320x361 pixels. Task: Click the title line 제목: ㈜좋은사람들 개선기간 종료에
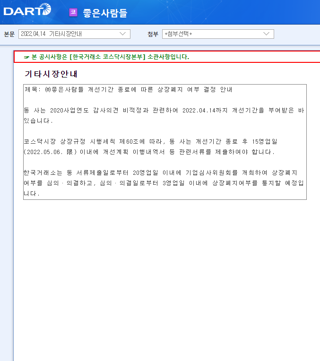tap(128, 89)
